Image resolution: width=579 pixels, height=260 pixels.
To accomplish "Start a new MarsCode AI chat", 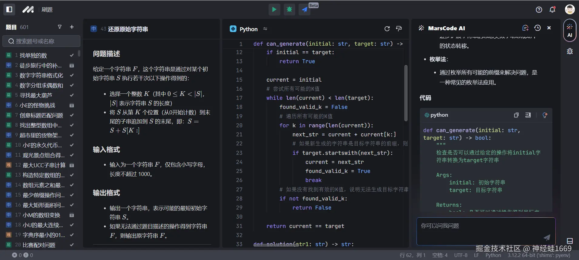I will click(525, 28).
